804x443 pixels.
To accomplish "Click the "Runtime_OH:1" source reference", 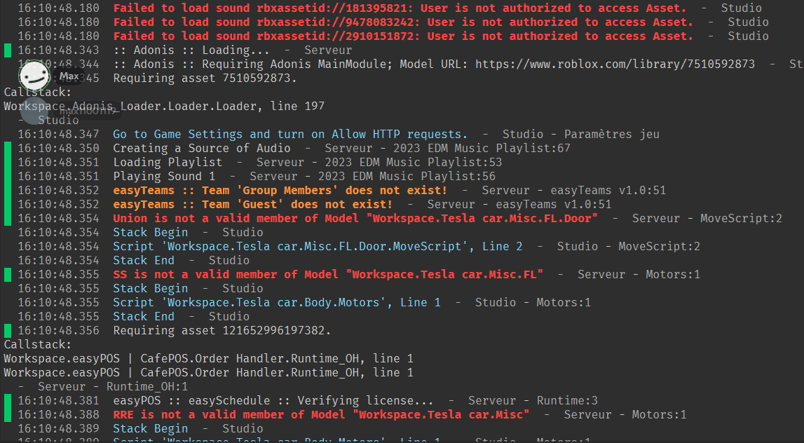I will tap(147, 386).
